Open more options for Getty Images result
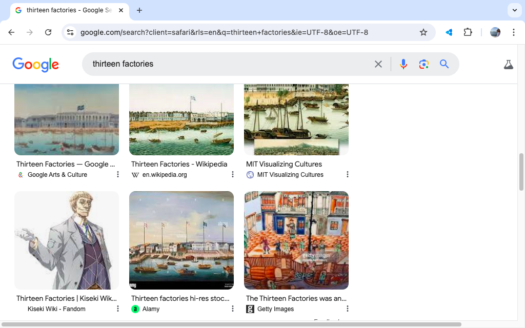The width and height of the screenshot is (525, 328). (348, 309)
